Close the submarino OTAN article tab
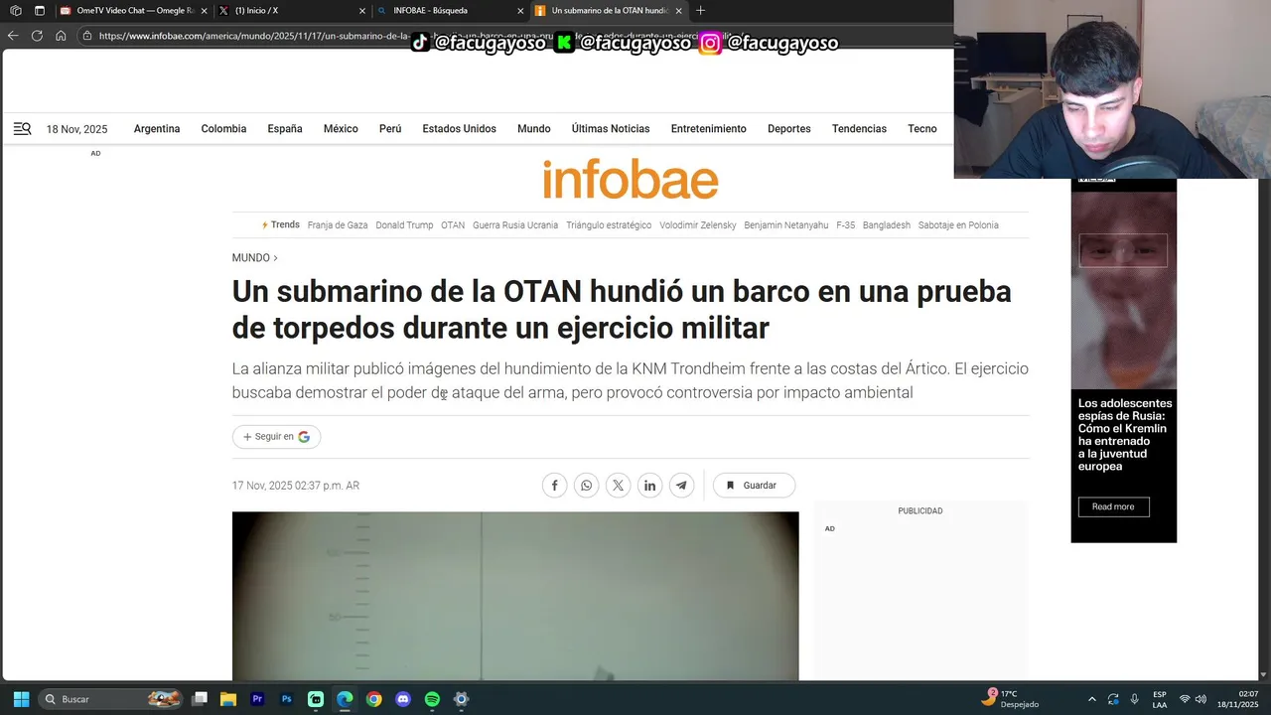Screen dimensions: 1271x715 679,11
